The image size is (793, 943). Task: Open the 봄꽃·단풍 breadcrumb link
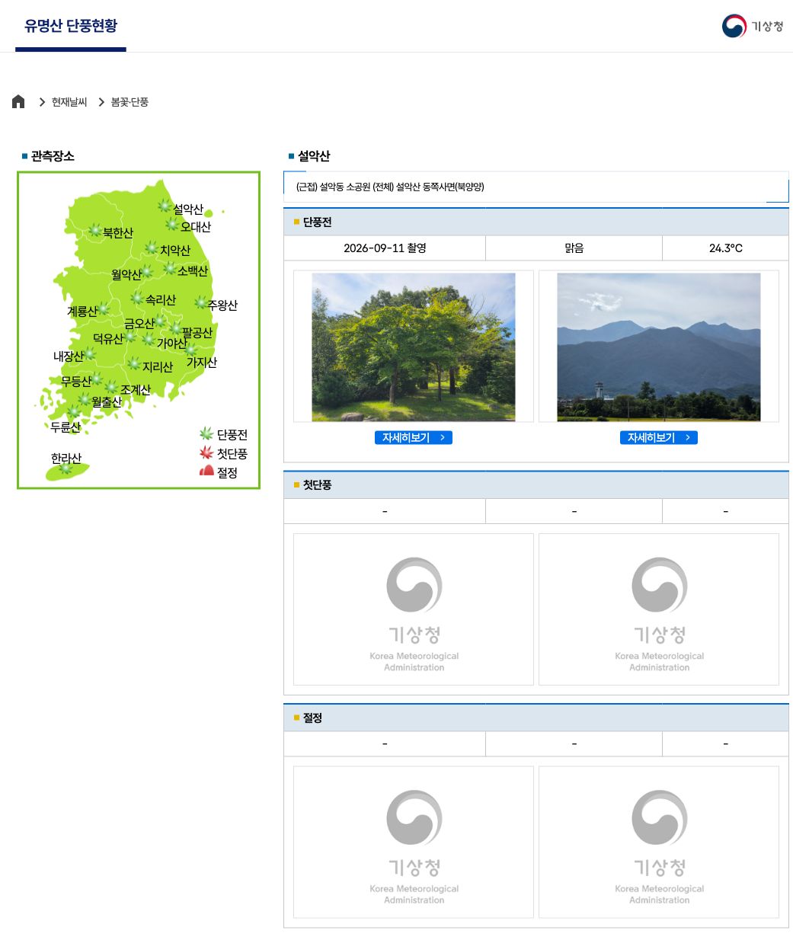130,102
